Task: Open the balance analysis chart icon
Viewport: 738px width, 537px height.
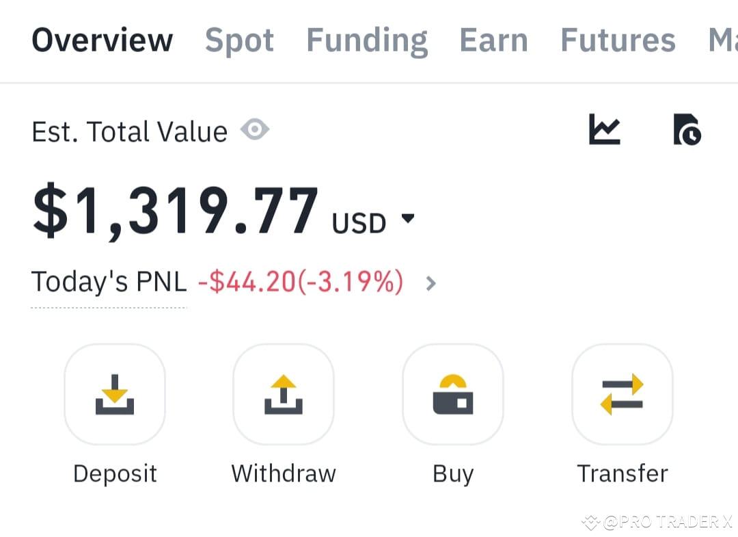Action: 604,130
